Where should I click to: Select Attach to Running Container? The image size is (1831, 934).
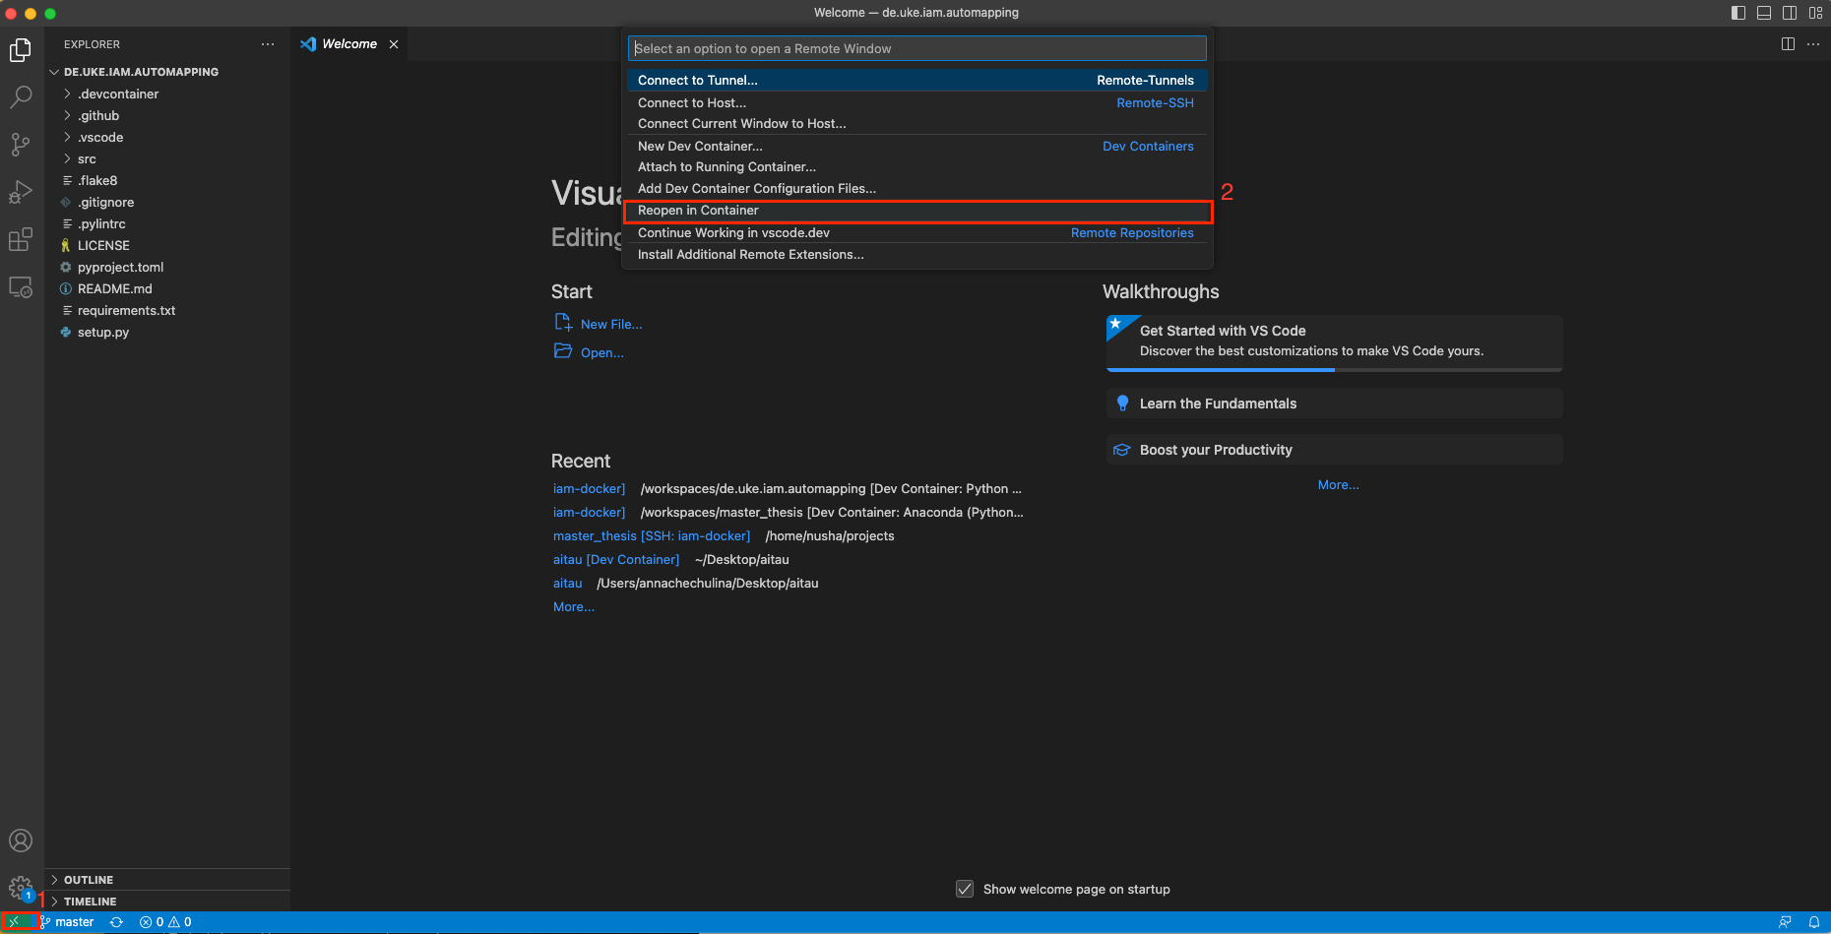916,167
